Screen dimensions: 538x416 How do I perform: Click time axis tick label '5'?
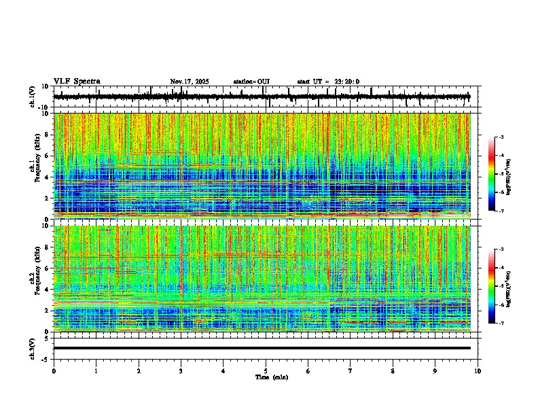pos(266,371)
